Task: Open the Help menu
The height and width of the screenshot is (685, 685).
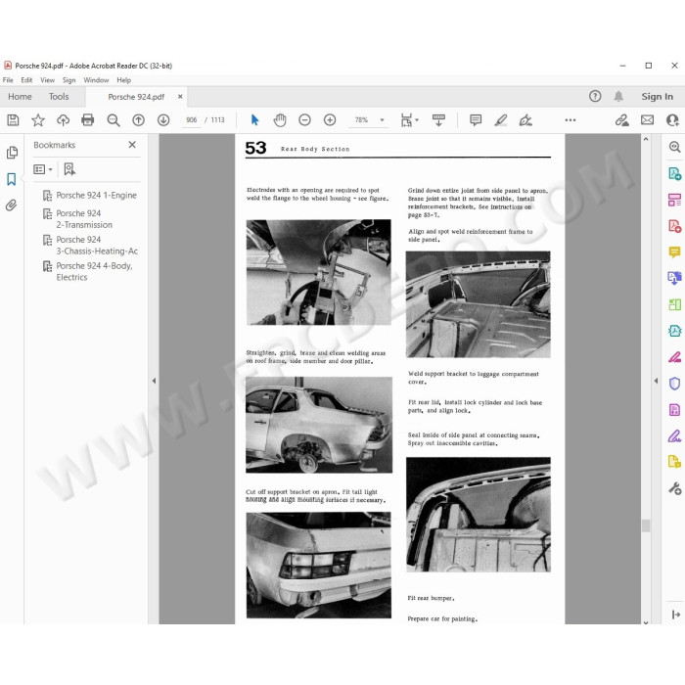Action: coord(123,80)
